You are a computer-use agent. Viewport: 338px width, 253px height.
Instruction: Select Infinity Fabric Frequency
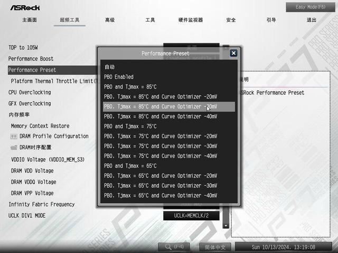pos(42,204)
